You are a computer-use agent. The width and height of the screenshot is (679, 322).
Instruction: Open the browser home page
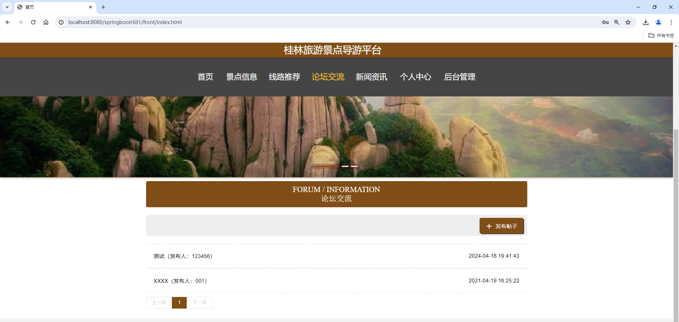(x=46, y=22)
